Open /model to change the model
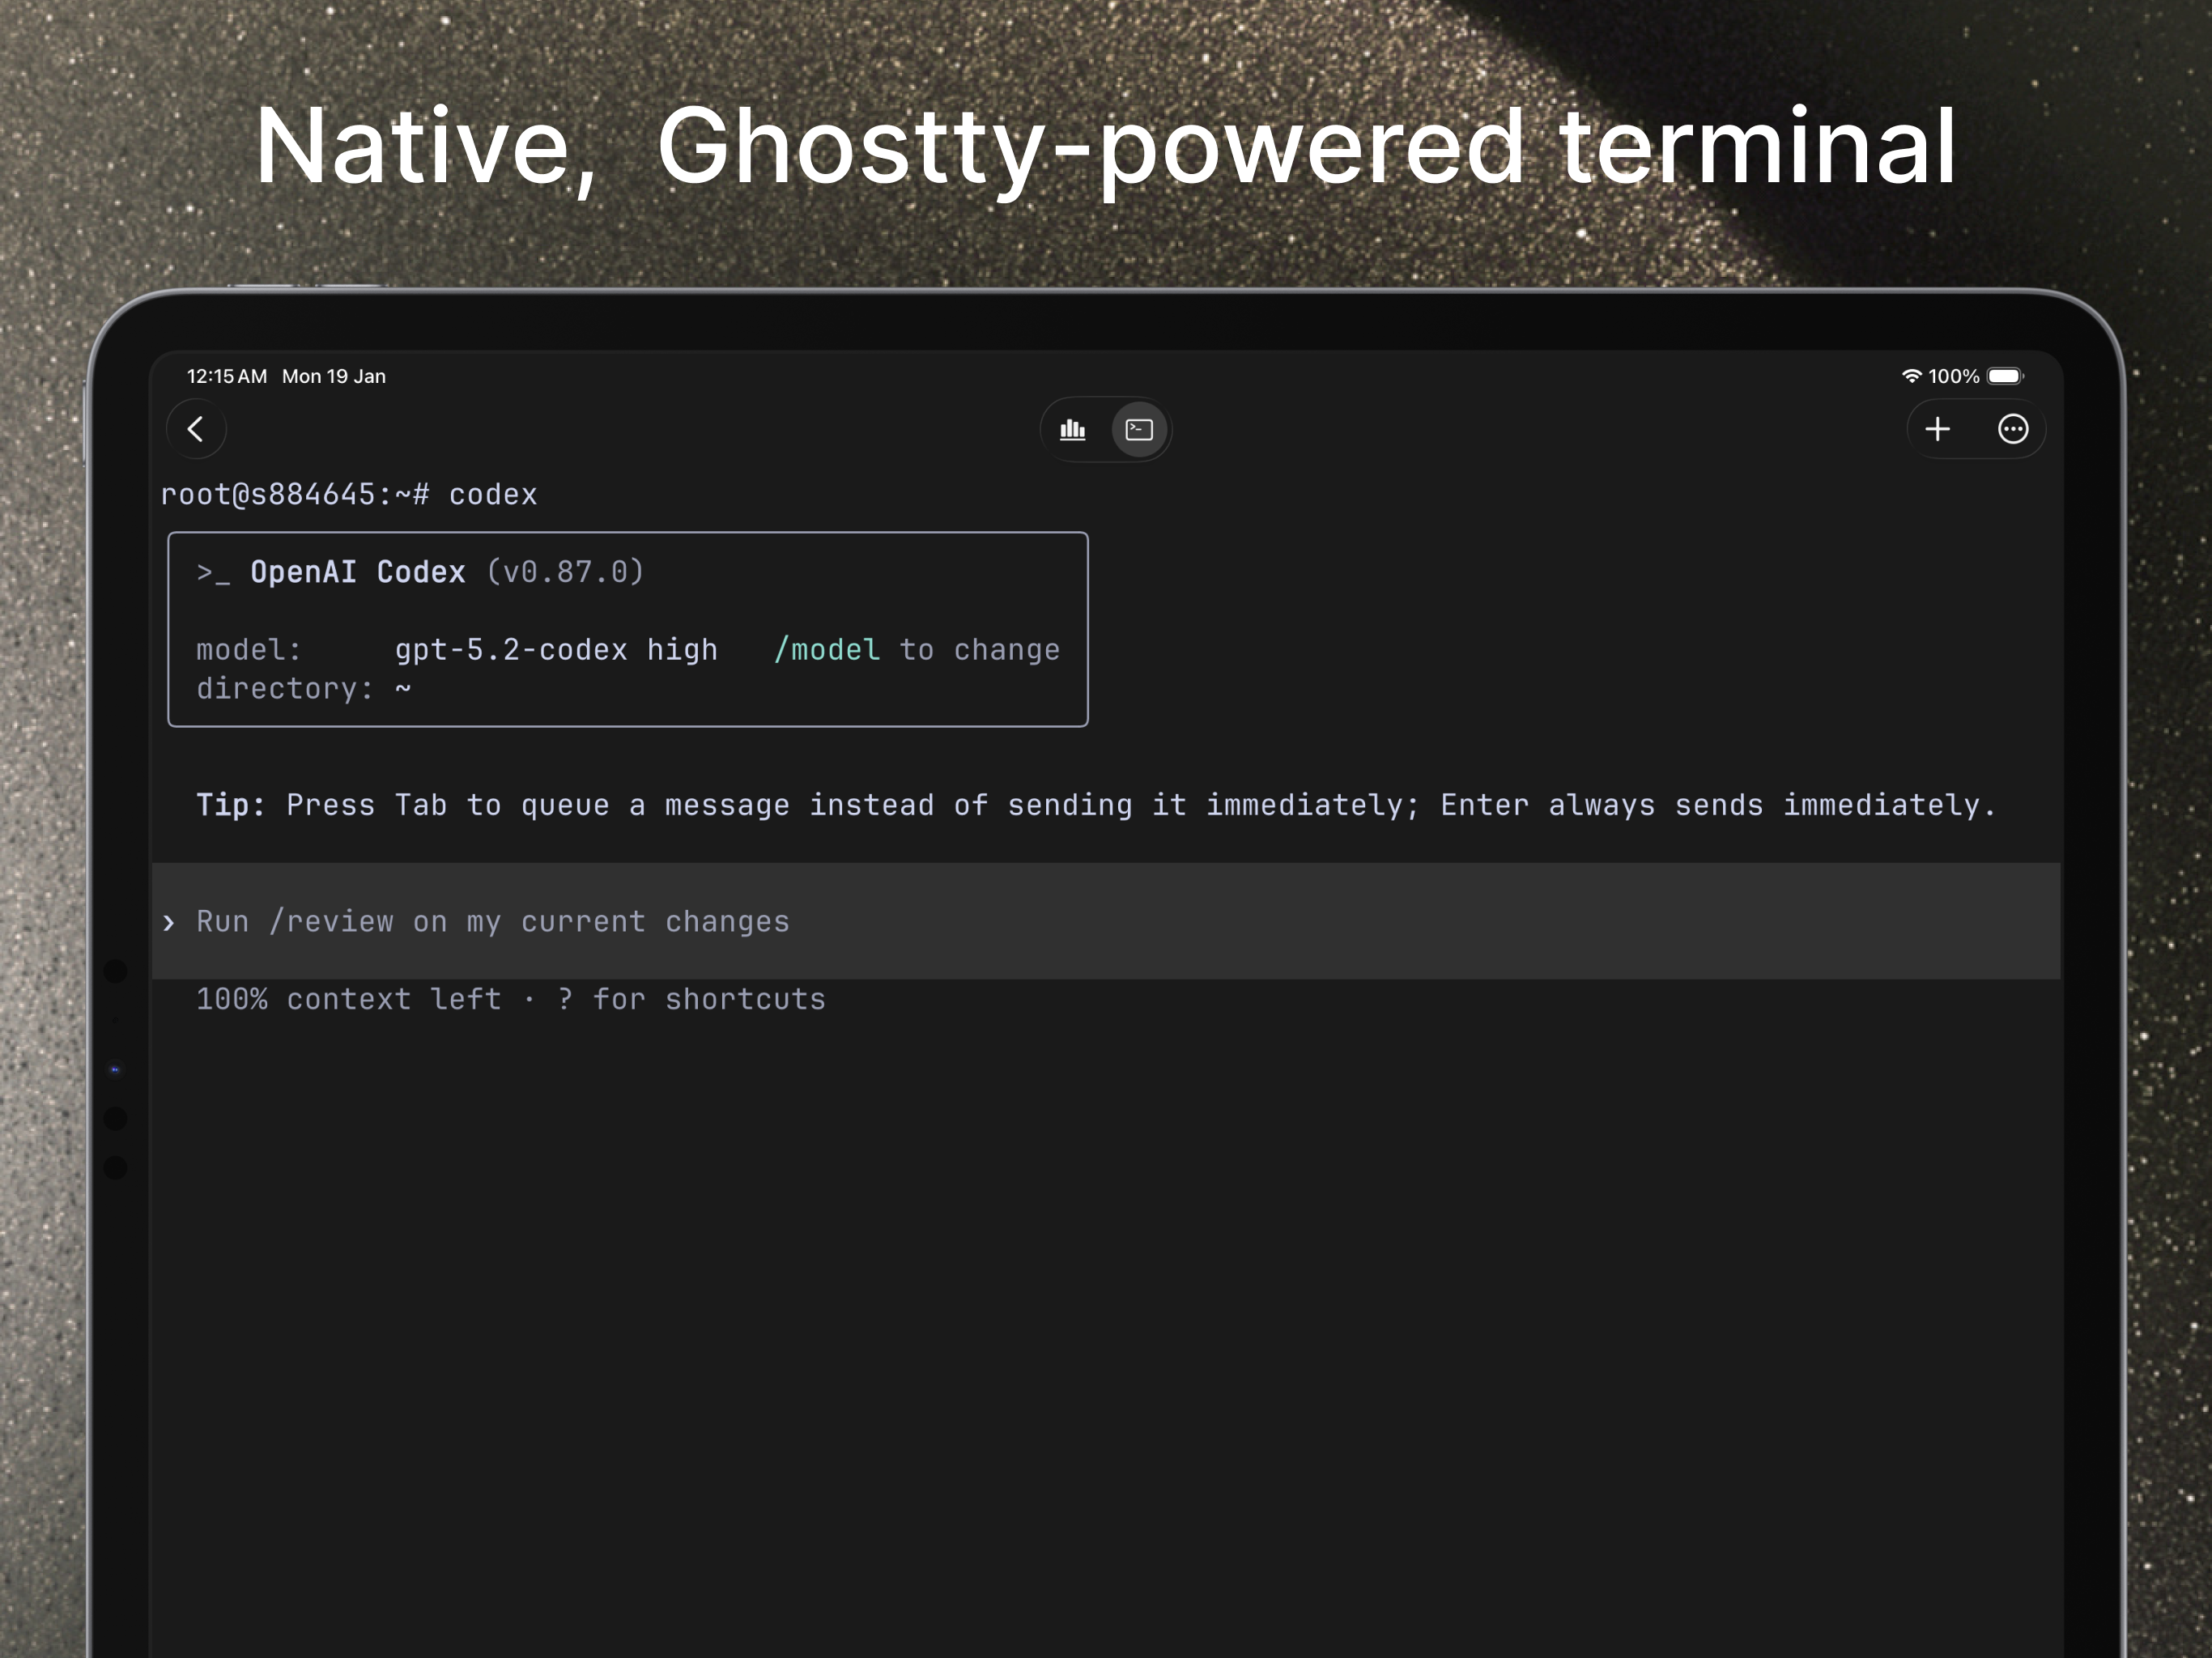The height and width of the screenshot is (1658, 2212). pos(829,649)
